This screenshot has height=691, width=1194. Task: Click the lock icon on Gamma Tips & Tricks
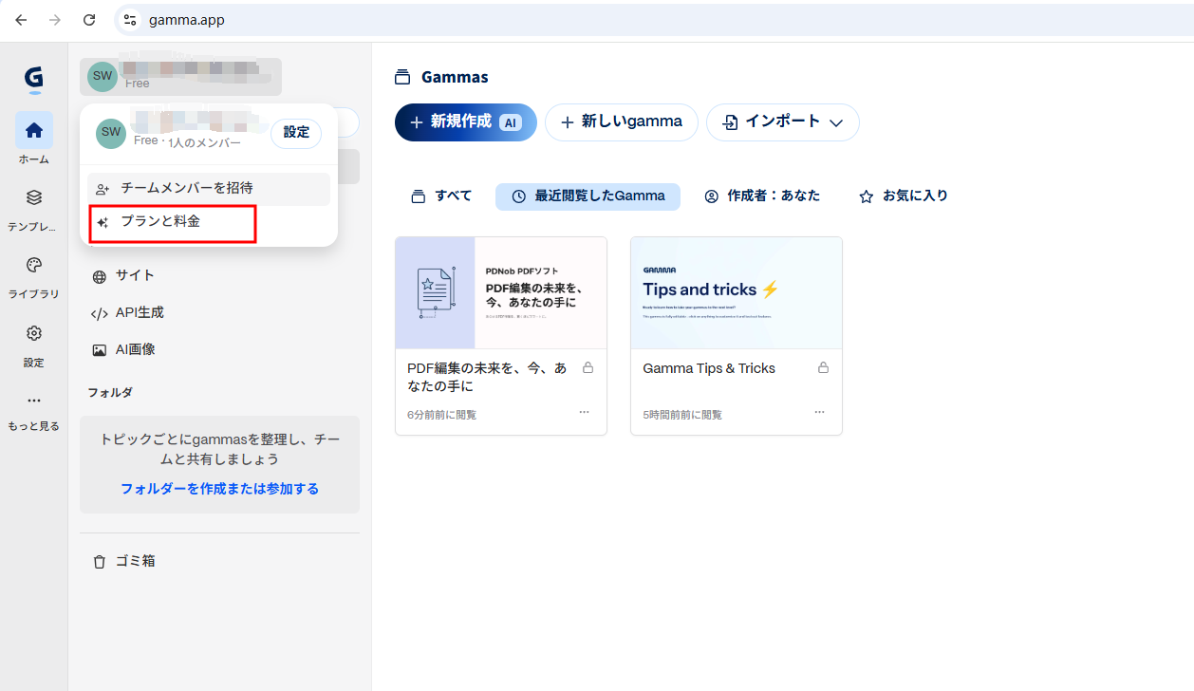(x=824, y=367)
